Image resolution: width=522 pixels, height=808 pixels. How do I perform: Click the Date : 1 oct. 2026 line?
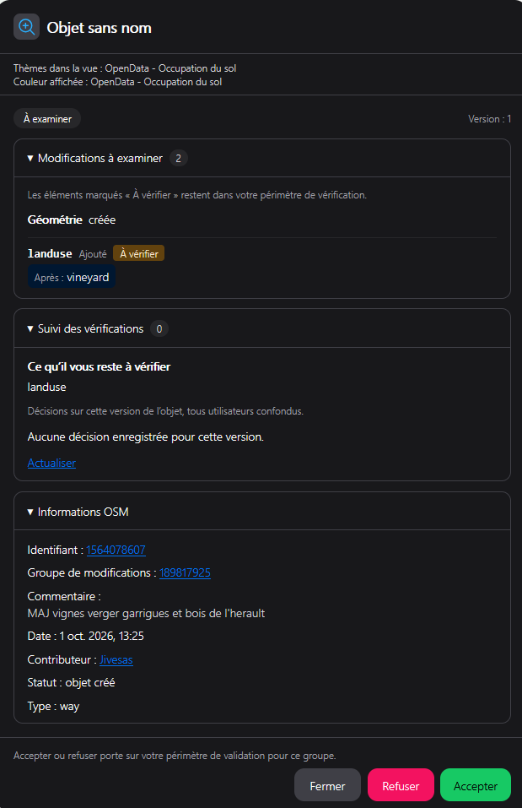point(85,636)
